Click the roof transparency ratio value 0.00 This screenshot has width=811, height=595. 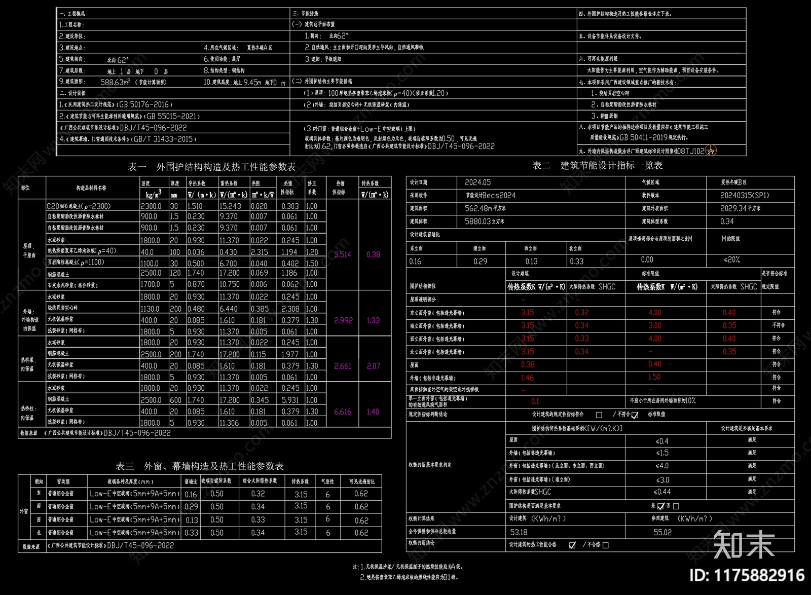[x=647, y=259]
